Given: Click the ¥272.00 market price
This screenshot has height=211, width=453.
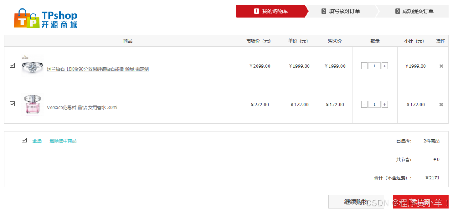Looking at the screenshot, I should (x=260, y=105).
